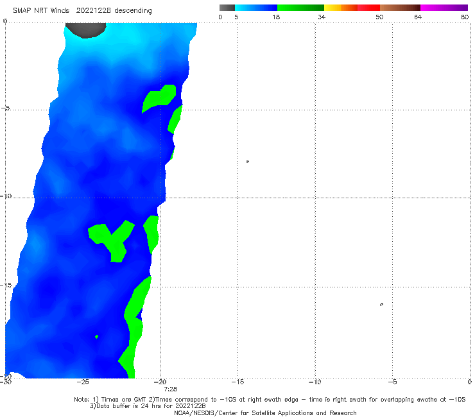Click the longitude label -10 on the bottom axis
Screen dimensions: 475x417
coord(315,382)
